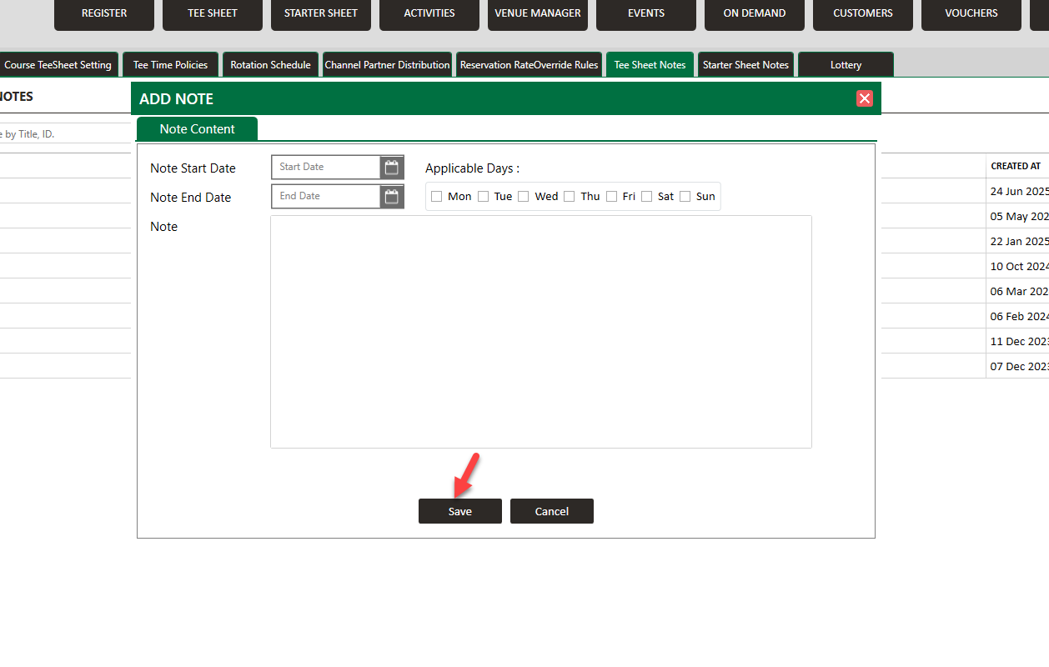Screen dimensions: 1049x667
Task: Click in the Start Date input field
Action: pyautogui.click(x=325, y=168)
